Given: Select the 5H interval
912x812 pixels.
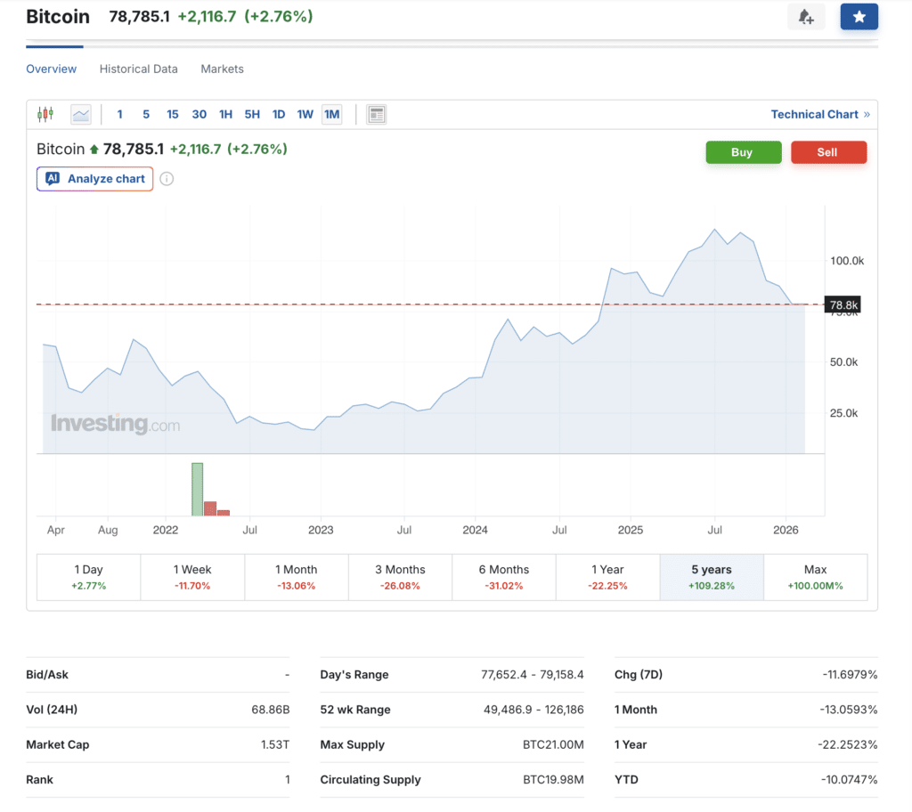Looking at the screenshot, I should click(x=252, y=114).
